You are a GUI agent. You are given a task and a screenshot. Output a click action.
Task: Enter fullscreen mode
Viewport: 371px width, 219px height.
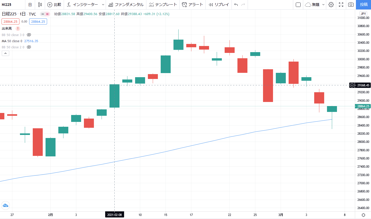tap(341, 5)
